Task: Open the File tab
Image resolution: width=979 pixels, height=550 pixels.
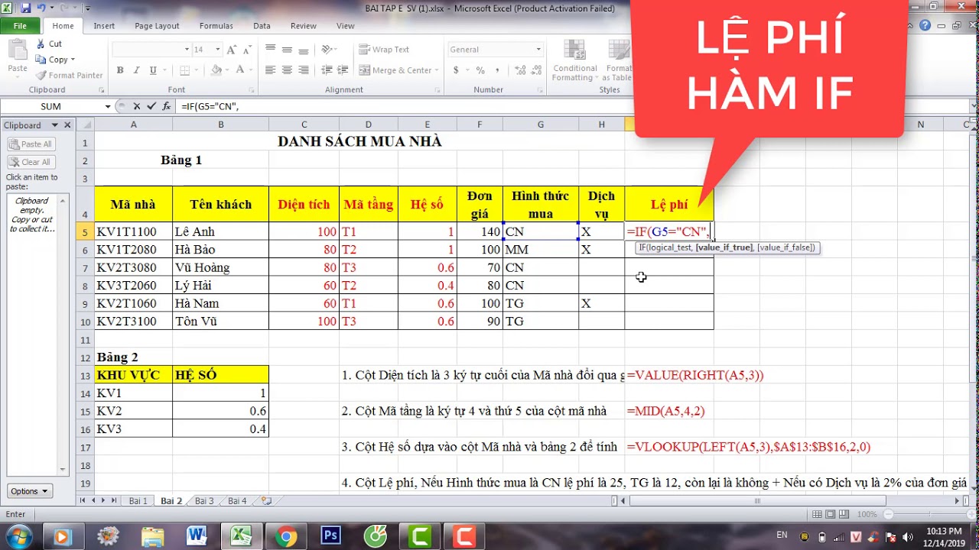Action: pos(21,26)
